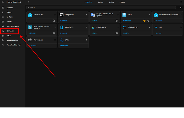Screen dimensions: 184x118
Task: Open the 1 ENTITY link on Google Translate
Action: pos(95,21)
